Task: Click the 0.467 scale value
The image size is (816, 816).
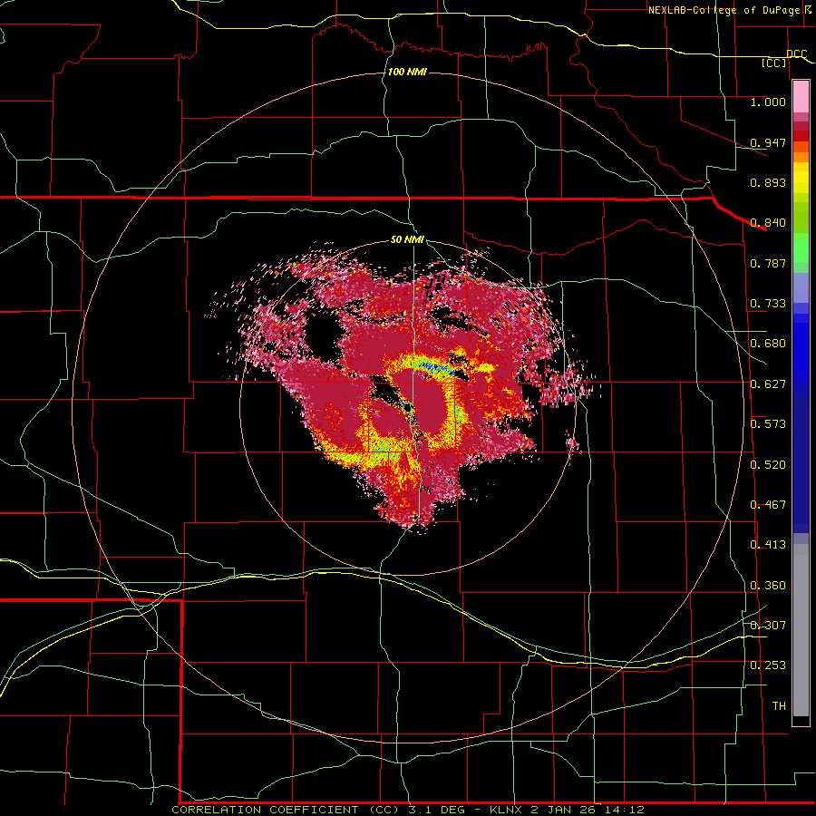Action: click(x=768, y=505)
